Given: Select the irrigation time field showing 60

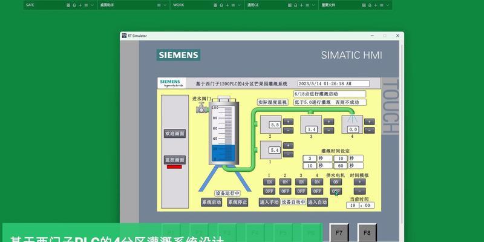Looking at the screenshot, I should [x=341, y=166].
